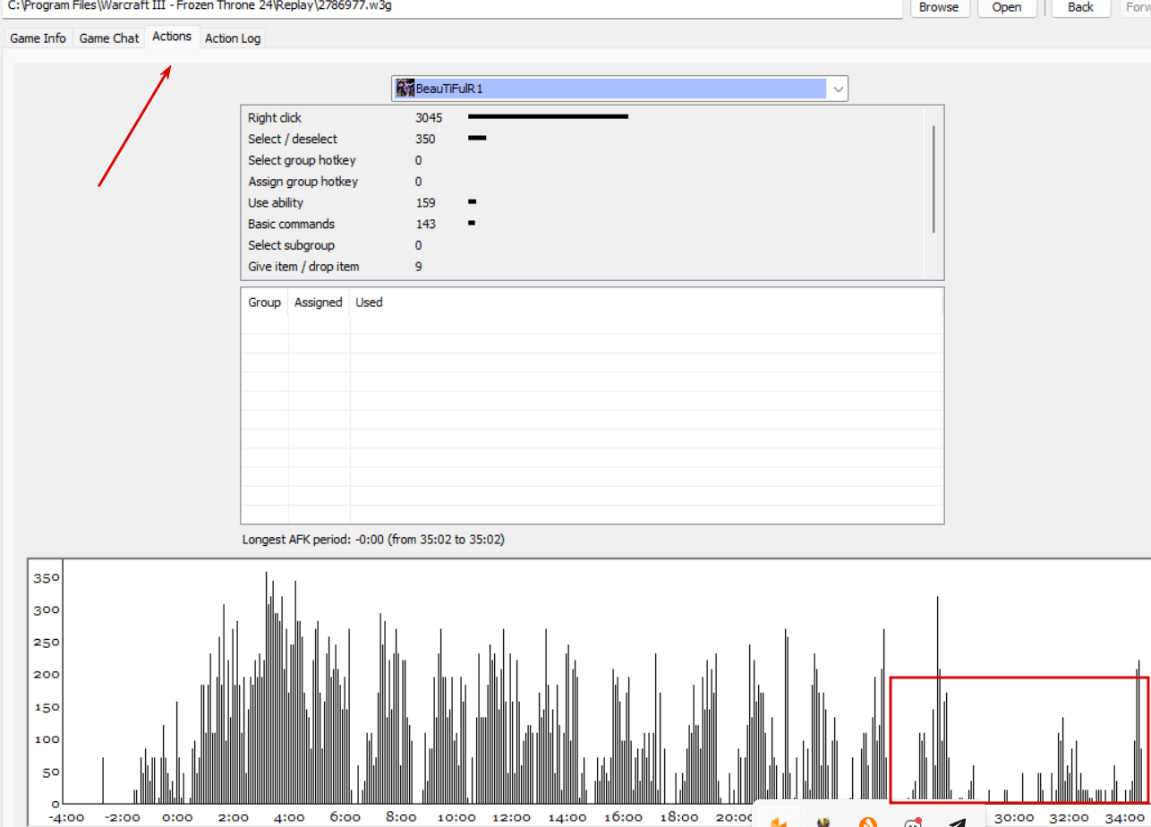Expand the BeauTiFulR1 player dropdown arrow

coord(838,89)
